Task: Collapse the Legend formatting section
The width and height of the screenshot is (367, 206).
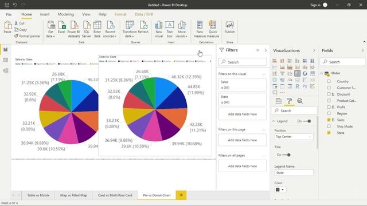Action: [274, 121]
